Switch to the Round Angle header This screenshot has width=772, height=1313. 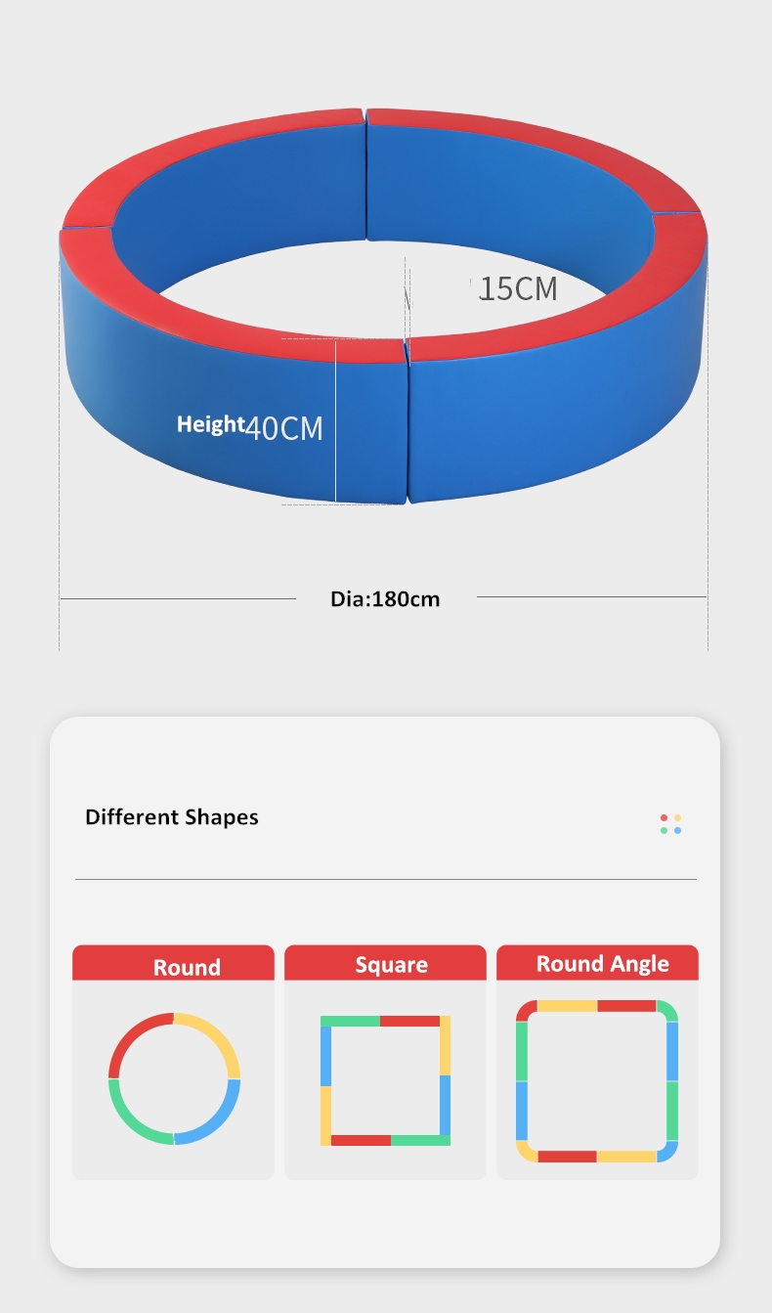(x=602, y=964)
